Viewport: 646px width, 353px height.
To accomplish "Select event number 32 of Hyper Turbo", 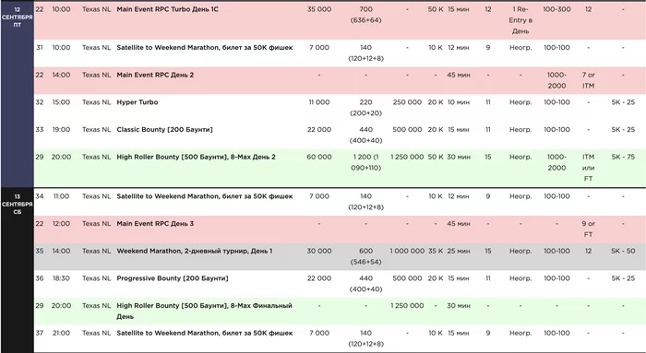I will point(40,102).
